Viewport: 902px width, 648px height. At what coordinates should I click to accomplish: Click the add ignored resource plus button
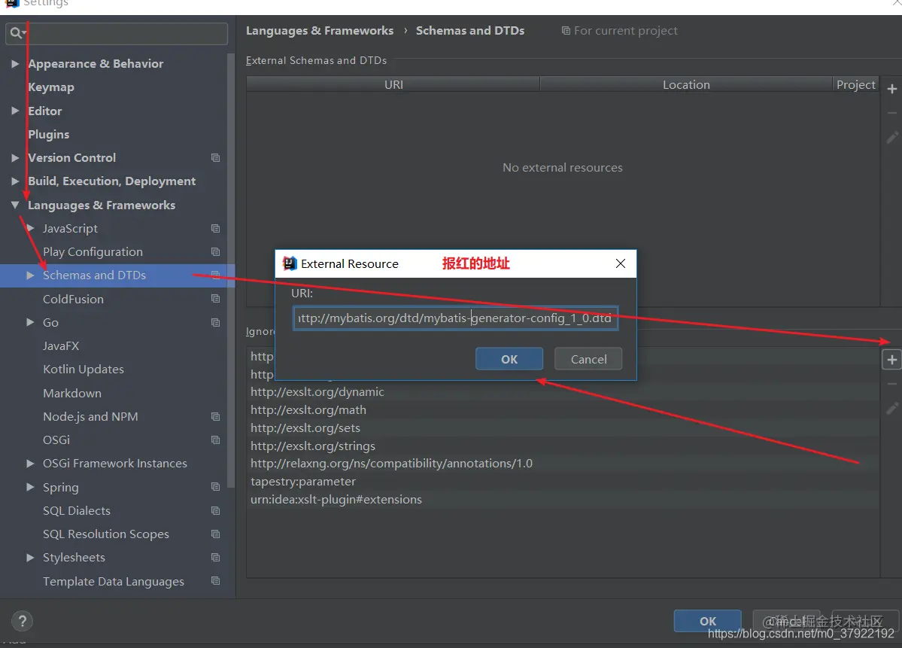(x=891, y=360)
